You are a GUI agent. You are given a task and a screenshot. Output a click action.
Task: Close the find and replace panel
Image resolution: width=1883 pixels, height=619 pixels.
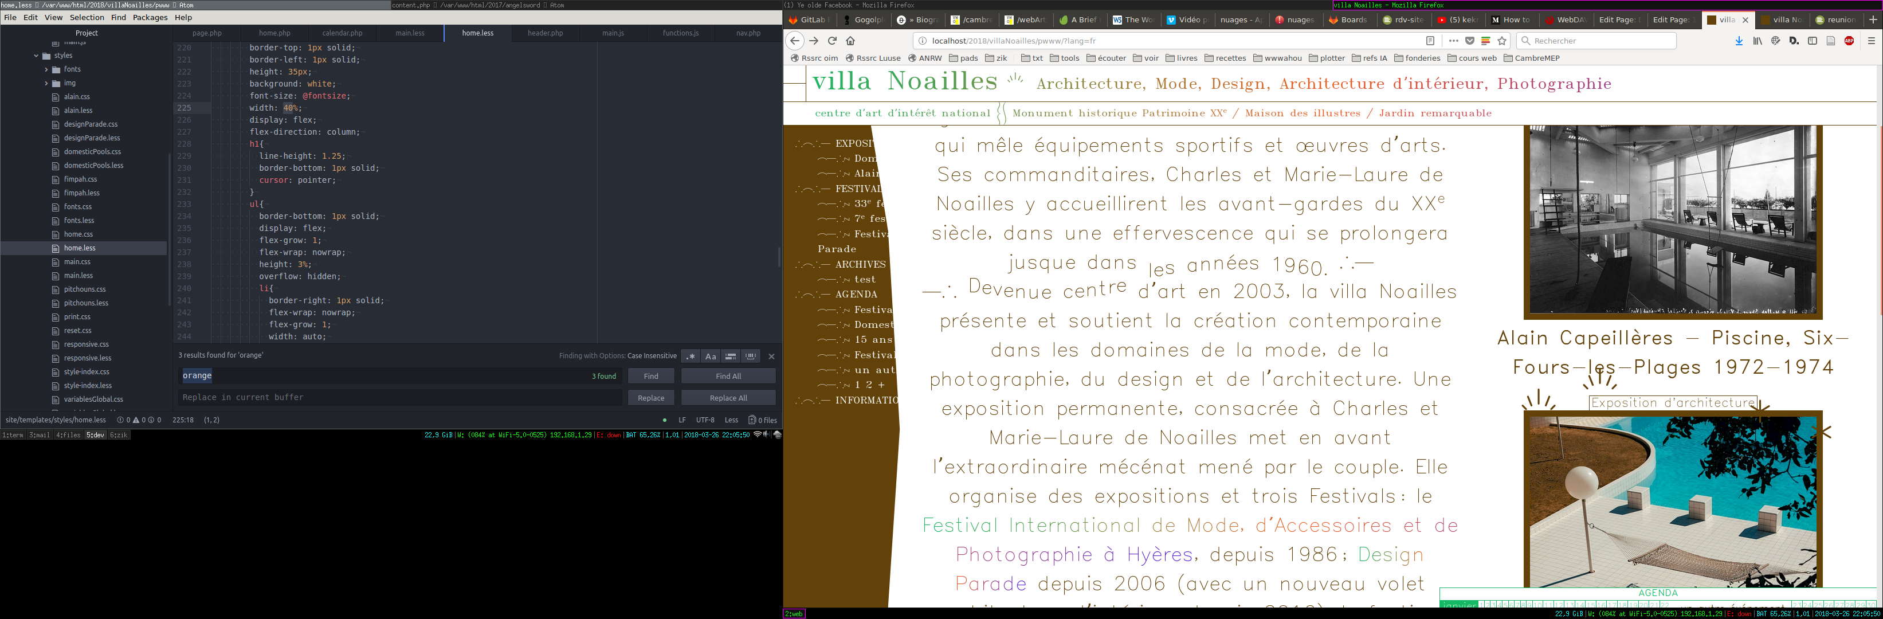point(771,356)
